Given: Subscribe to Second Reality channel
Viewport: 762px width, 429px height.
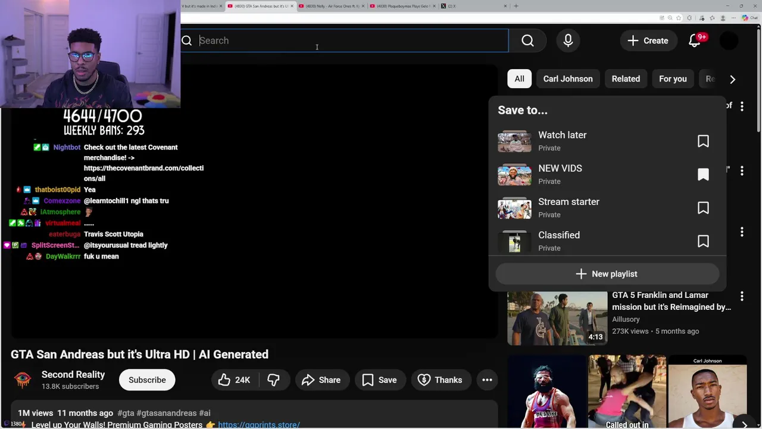Looking at the screenshot, I should click(147, 380).
